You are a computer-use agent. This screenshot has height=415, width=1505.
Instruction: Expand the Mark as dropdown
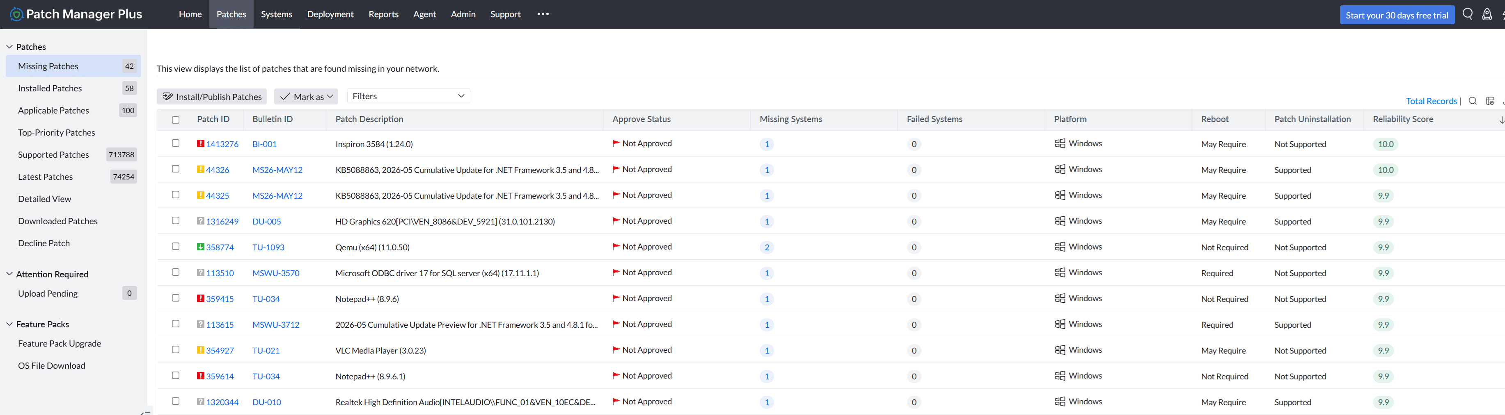point(306,97)
